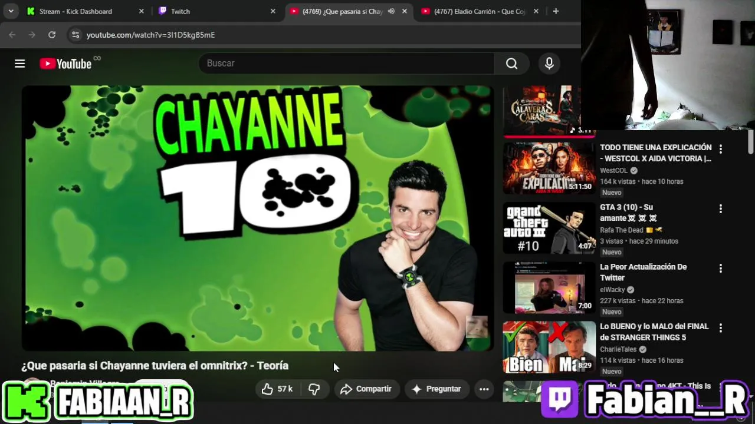Open GTA 3 (10) video thumbnail
Image resolution: width=755 pixels, height=424 pixels.
click(x=549, y=228)
